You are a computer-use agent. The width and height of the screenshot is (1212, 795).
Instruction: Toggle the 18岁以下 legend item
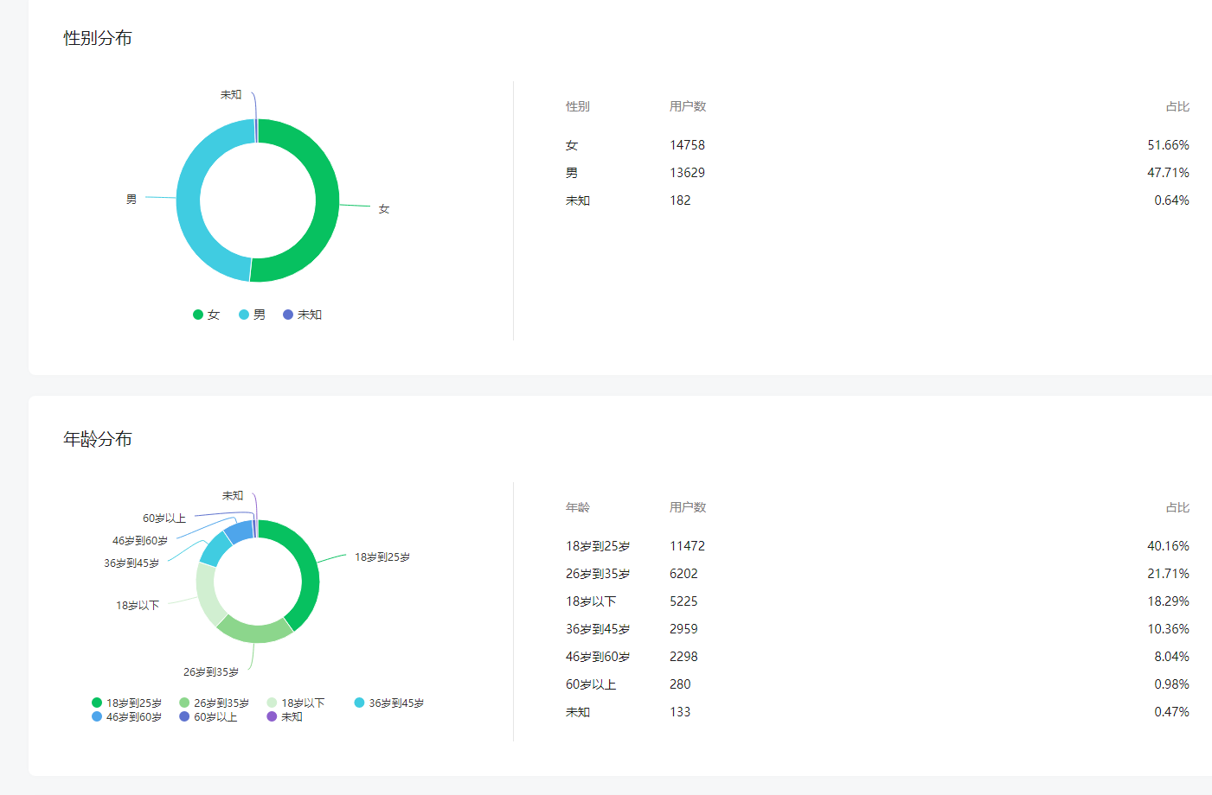click(x=296, y=703)
